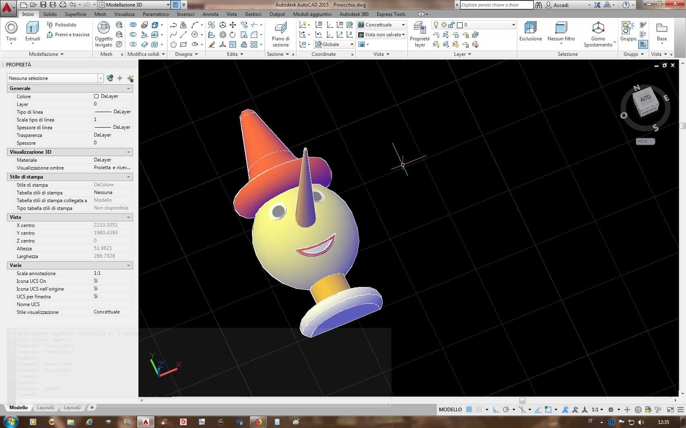Click the keyword search input field
The height and width of the screenshot is (428, 686).
pos(497,5)
